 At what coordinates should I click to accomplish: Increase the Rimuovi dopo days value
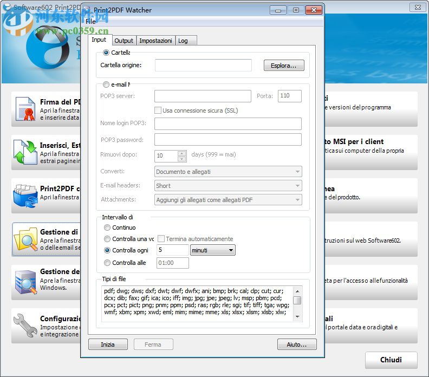pos(181,153)
